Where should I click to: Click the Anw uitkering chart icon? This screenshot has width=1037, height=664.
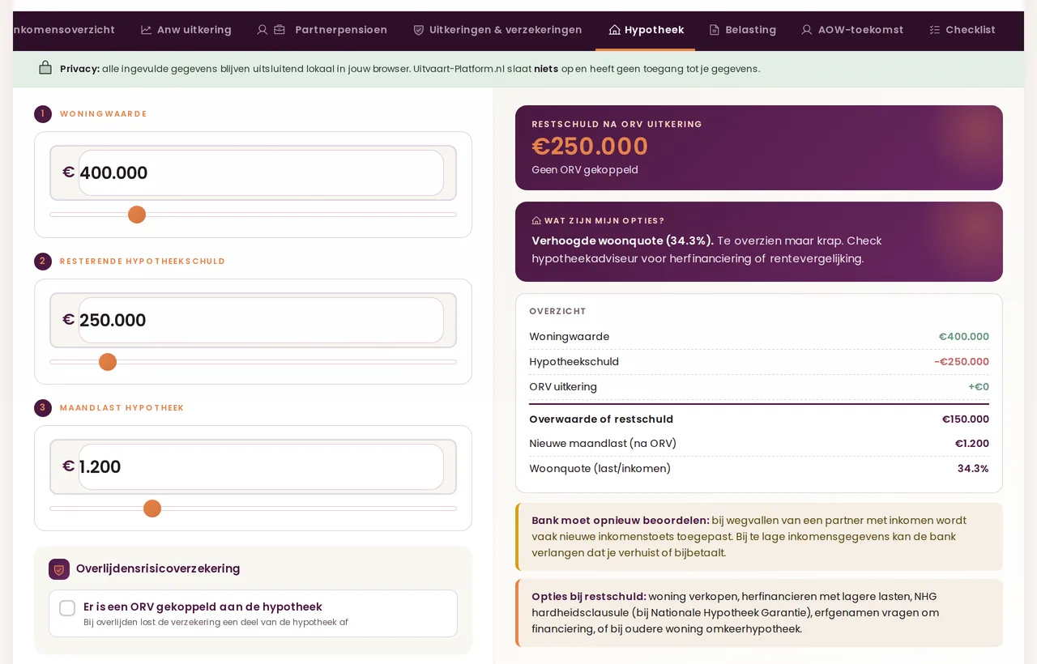146,30
